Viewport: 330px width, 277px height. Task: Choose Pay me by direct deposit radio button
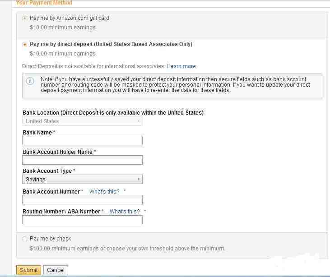pyautogui.click(x=24, y=45)
